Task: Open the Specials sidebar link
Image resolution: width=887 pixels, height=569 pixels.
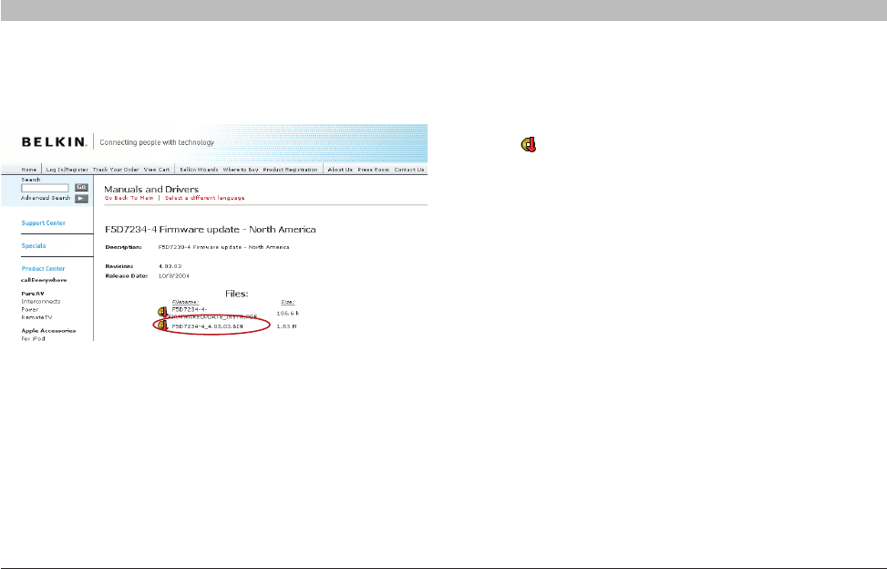Action: pos(34,245)
